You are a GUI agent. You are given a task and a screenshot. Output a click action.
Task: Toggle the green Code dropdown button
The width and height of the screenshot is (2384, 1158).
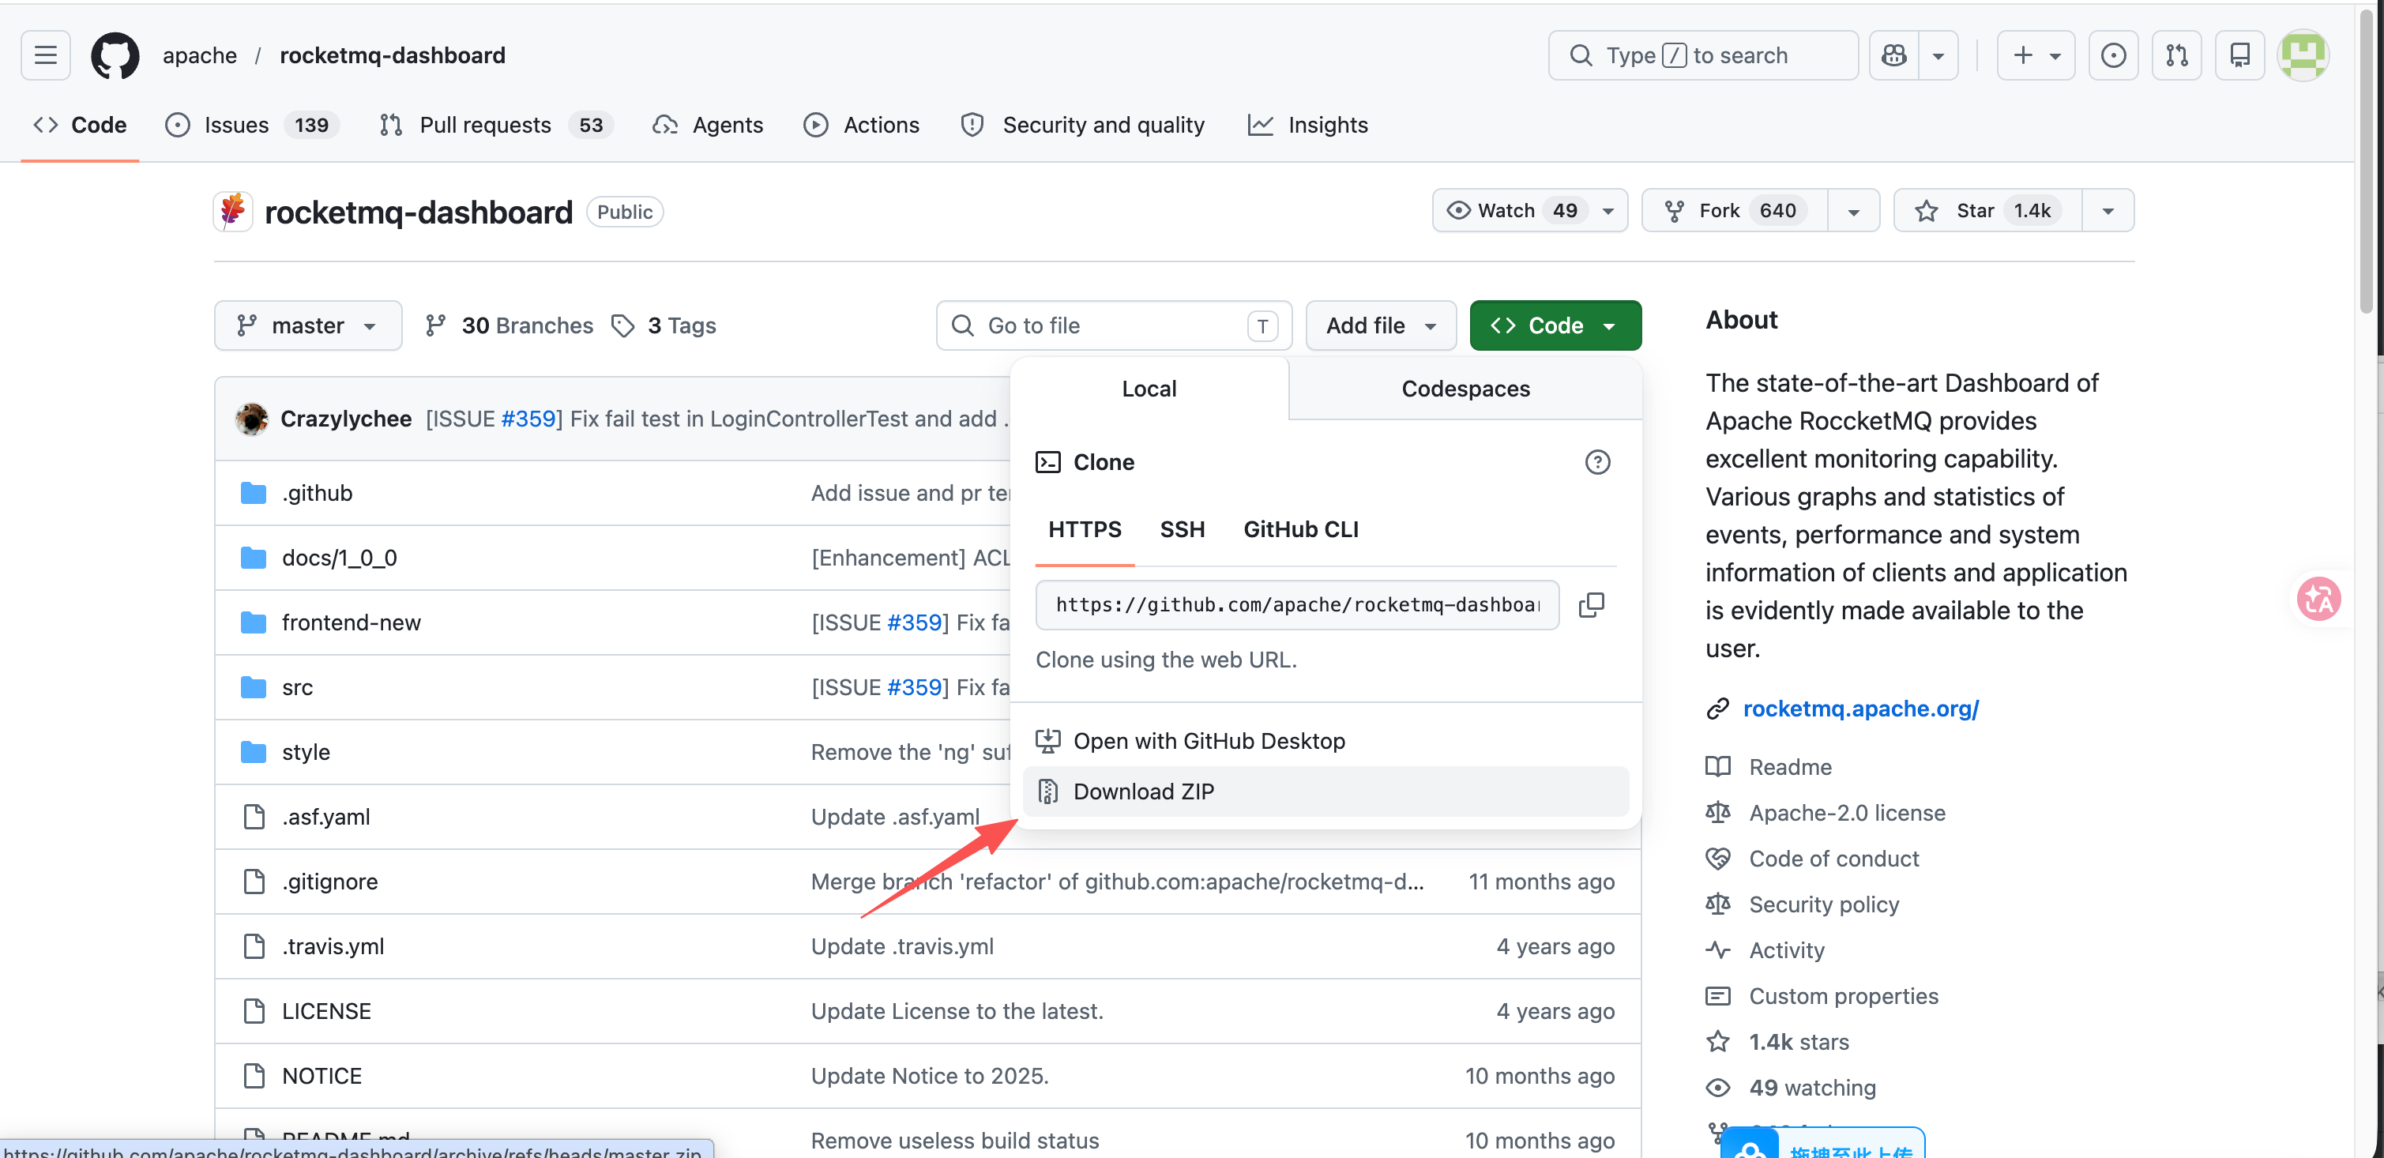1555,325
